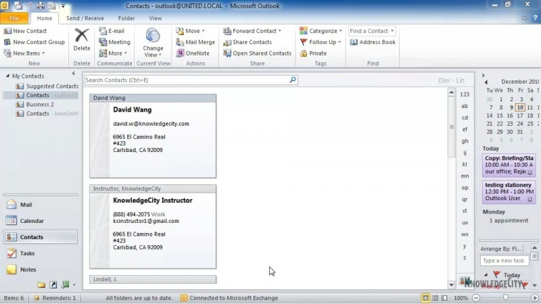
Task: Go to previous month in calendar
Action: click(x=486, y=82)
